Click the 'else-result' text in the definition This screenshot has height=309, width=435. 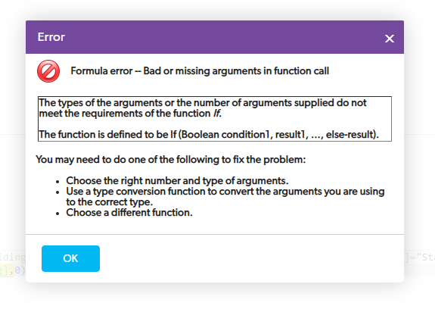[352, 135]
